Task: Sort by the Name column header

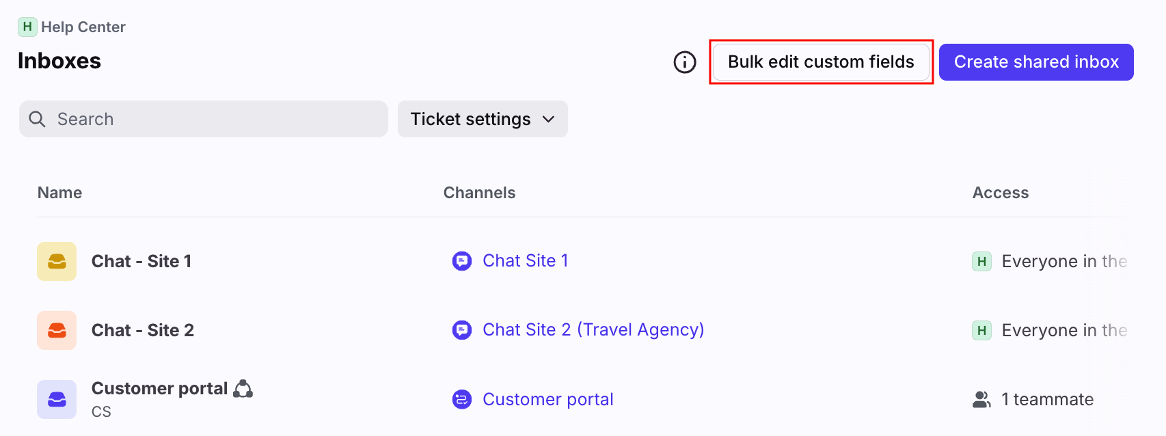Action: (x=60, y=193)
